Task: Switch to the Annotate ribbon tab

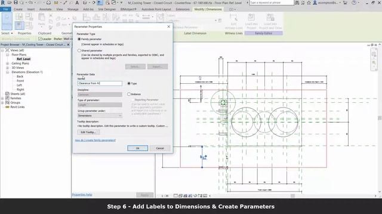Action: 45,10
